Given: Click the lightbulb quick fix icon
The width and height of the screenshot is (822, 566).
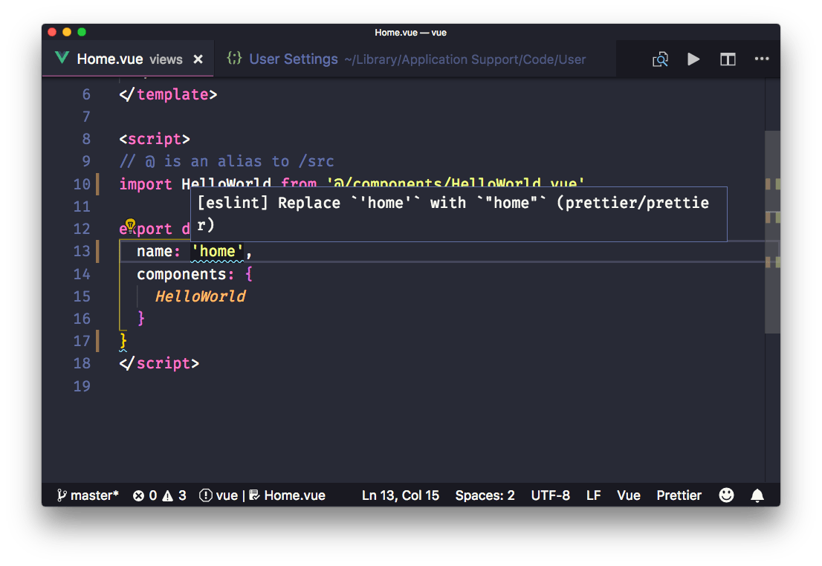Looking at the screenshot, I should [x=130, y=225].
